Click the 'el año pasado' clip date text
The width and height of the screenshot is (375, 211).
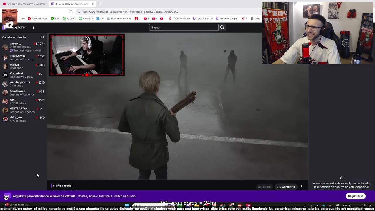tap(62, 186)
